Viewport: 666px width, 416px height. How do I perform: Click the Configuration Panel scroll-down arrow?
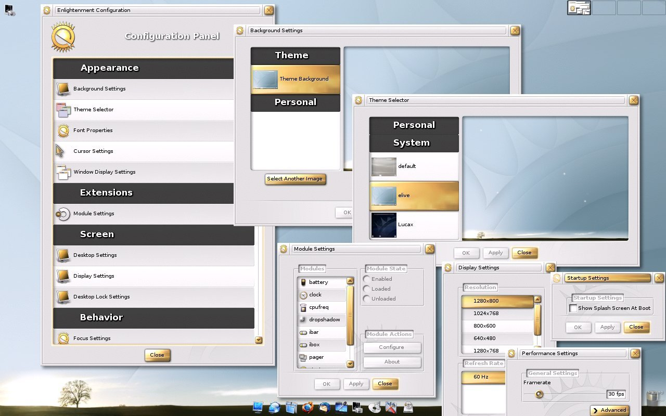[x=259, y=340]
